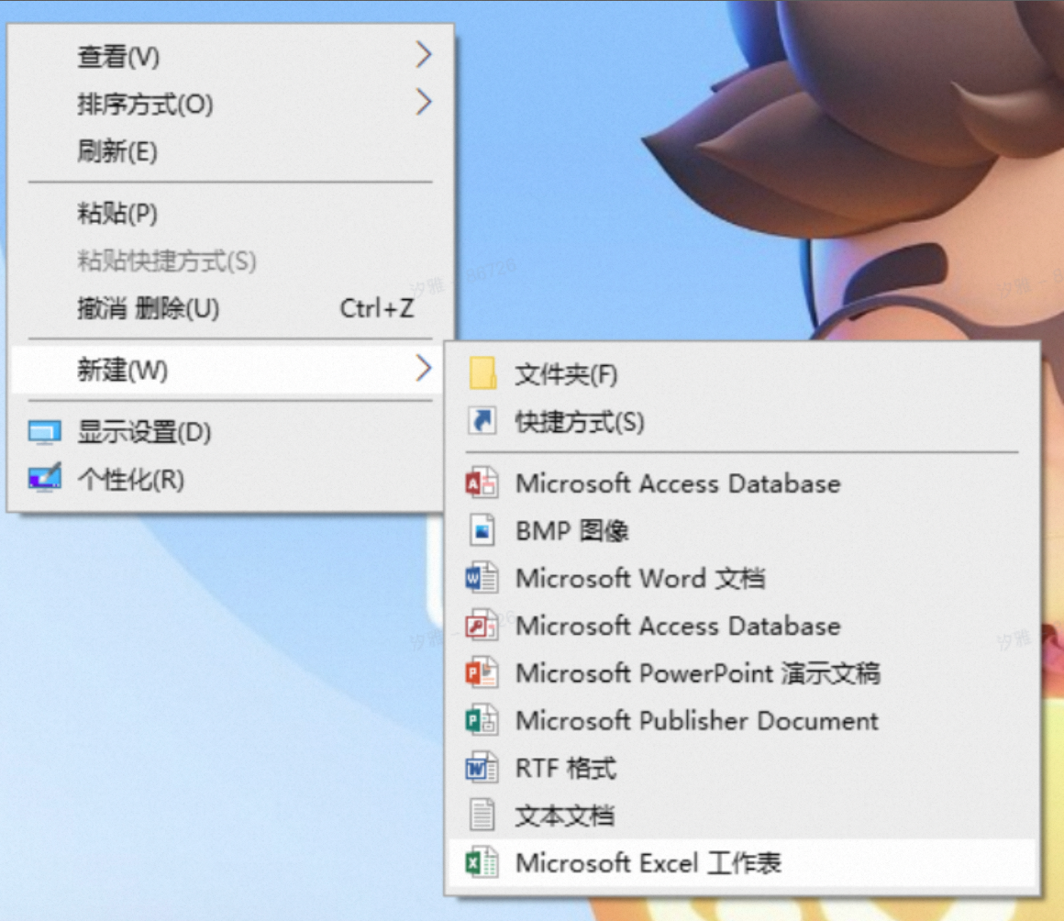Click the green Excel icon beside Excel 工作表
The image size is (1064, 921).
click(482, 862)
